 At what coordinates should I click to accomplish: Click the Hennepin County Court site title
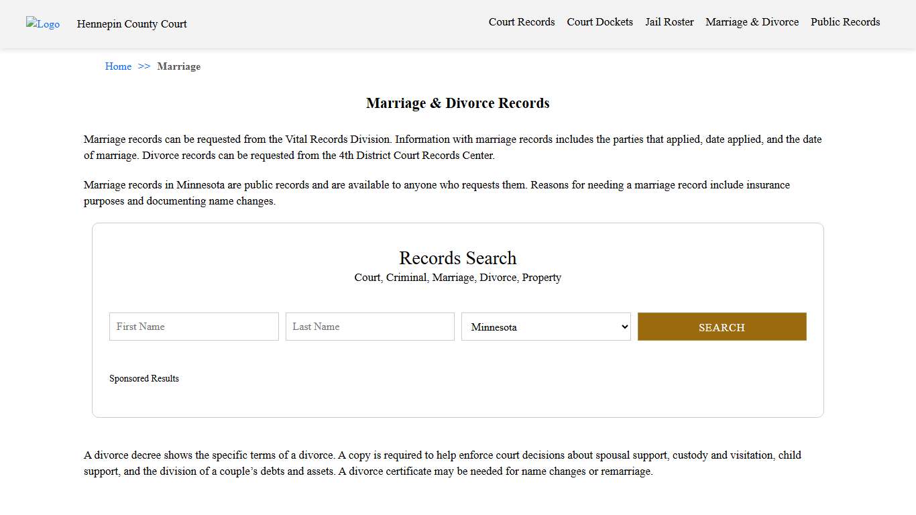(131, 24)
